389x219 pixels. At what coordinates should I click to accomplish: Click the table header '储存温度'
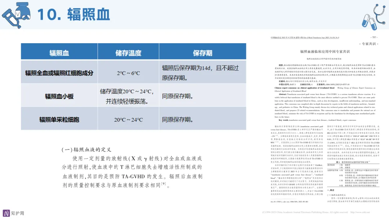click(x=128, y=53)
